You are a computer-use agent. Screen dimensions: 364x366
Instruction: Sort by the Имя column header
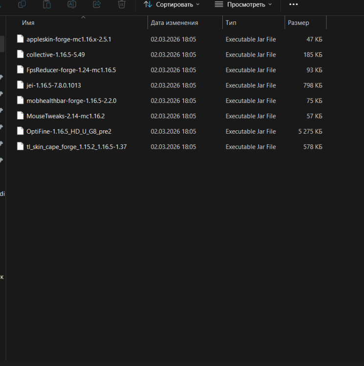coord(28,22)
